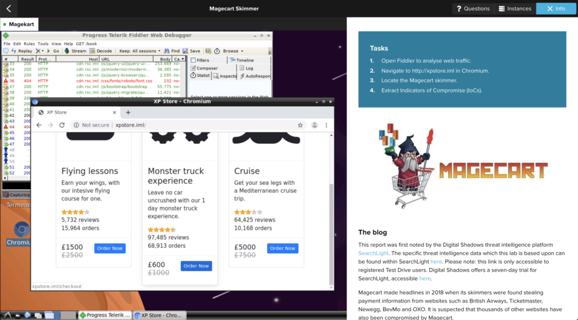Switch to the Statistics tab
578x320 pixels.
coord(200,76)
